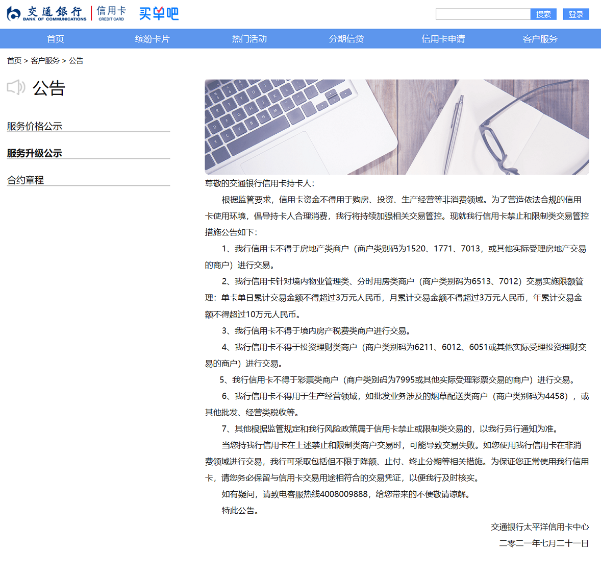The height and width of the screenshot is (574, 601).
Task: Click item 7 about 风险政策
Action: (x=391, y=429)
